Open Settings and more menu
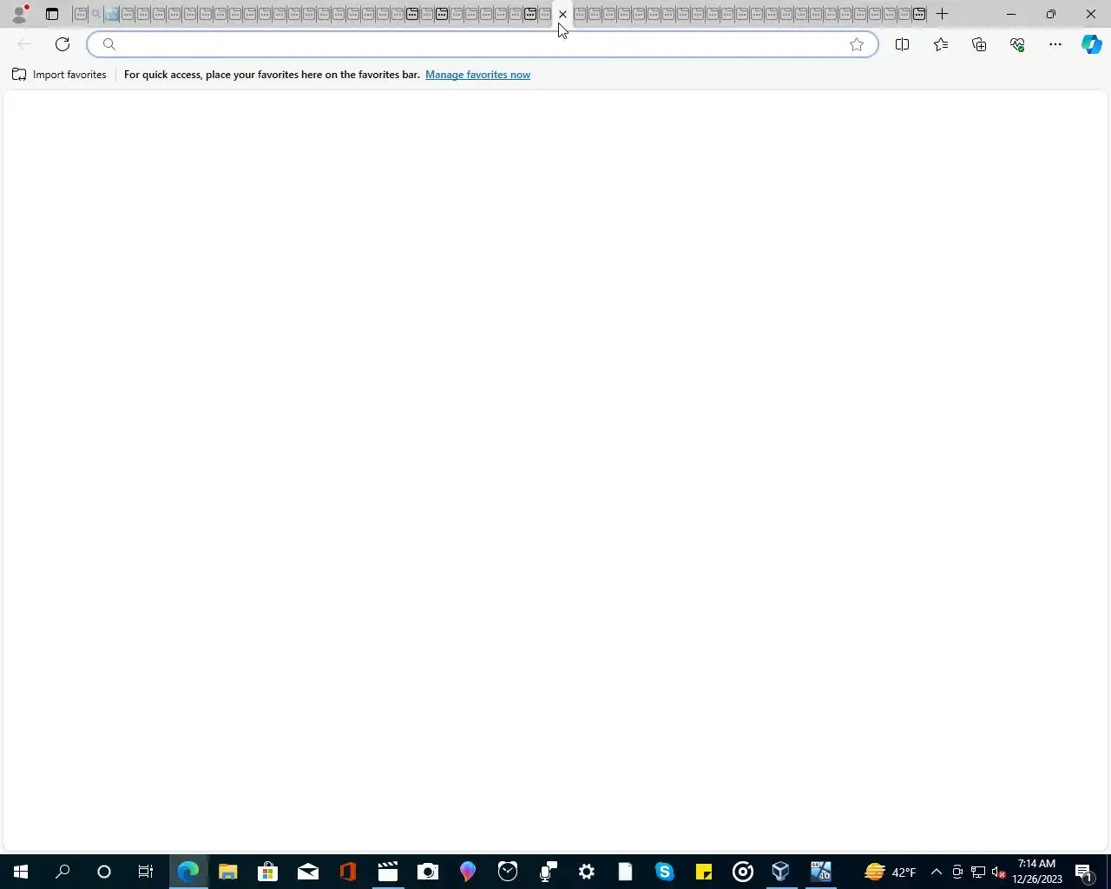The height and width of the screenshot is (889, 1111). [x=1055, y=44]
